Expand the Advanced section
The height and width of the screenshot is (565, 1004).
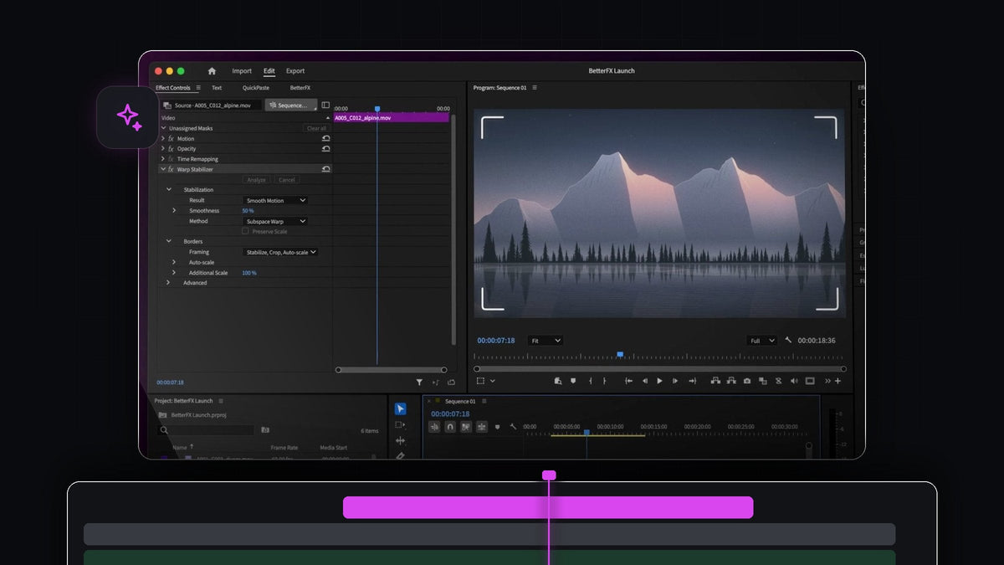pos(168,283)
